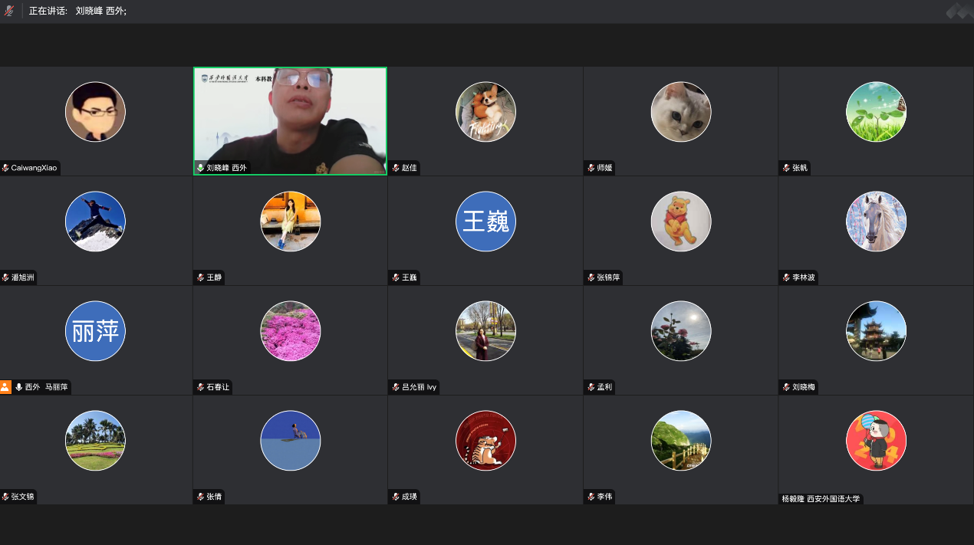The width and height of the screenshot is (974, 545).
Task: Click muted mic indicator for 张帆
Action: click(x=786, y=168)
